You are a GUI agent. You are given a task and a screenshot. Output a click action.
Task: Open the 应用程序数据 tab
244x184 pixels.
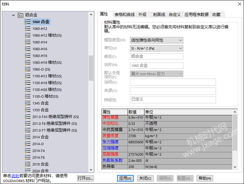click(196, 15)
